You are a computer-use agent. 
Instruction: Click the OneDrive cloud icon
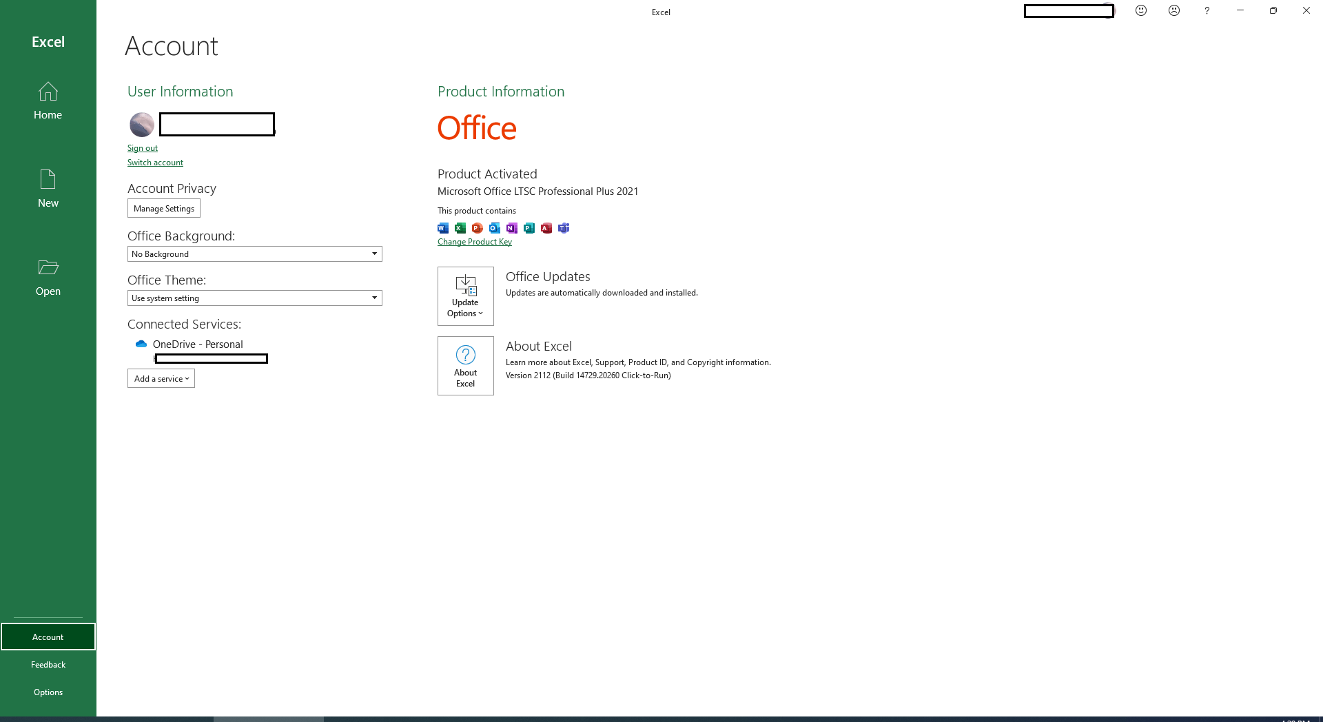tap(141, 344)
